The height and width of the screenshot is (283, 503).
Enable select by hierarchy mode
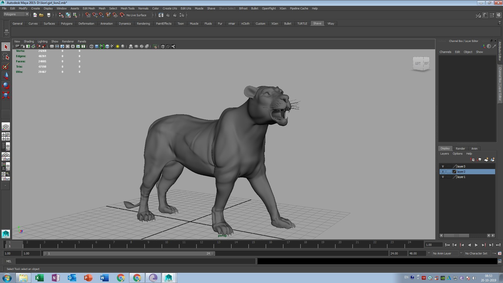61,15
